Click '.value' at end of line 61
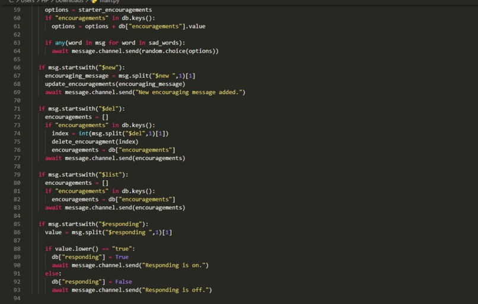This screenshot has width=478, height=304. coord(195,26)
